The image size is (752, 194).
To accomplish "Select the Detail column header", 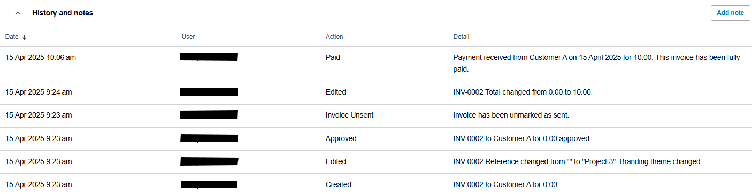I will (461, 37).
